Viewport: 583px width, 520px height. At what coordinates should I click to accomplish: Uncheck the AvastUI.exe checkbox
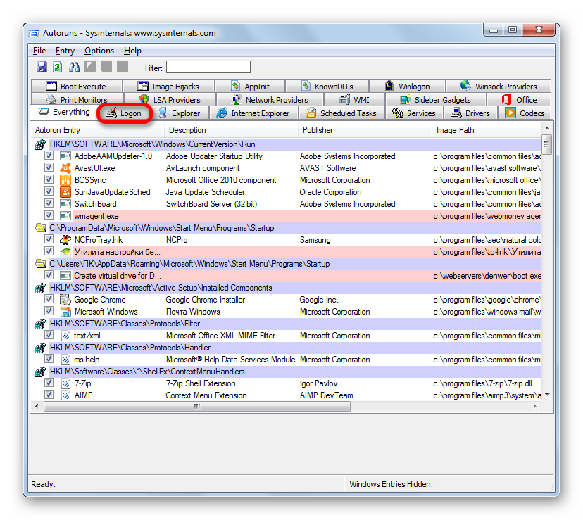point(49,167)
